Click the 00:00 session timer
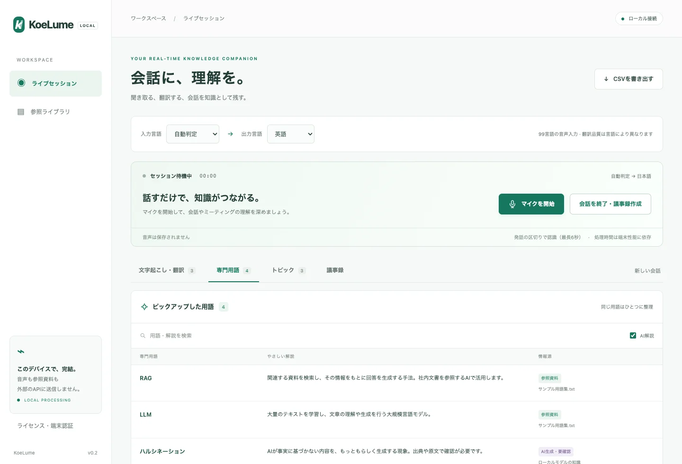 (208, 176)
